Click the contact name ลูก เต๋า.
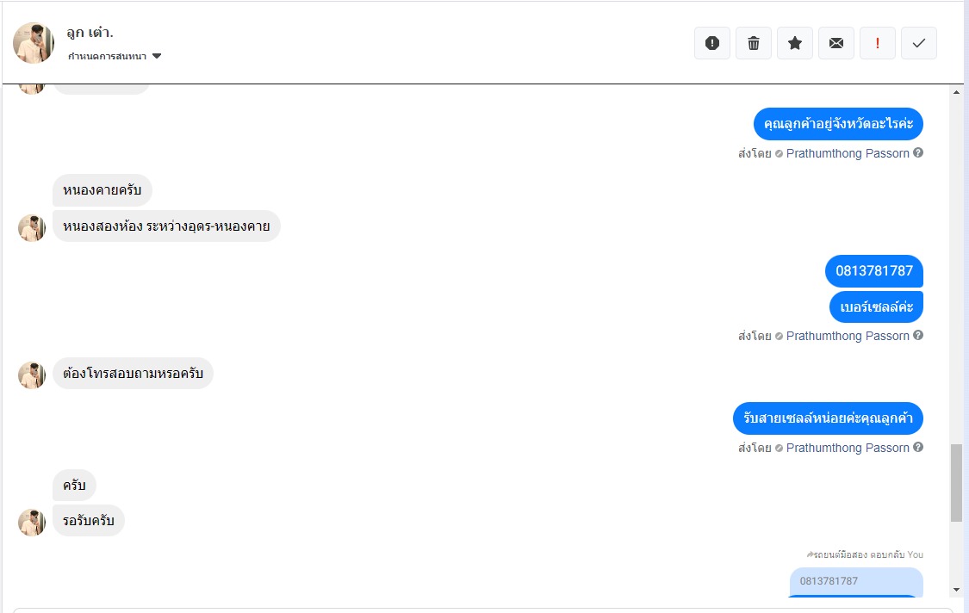This screenshot has height=613, width=969. (90, 33)
